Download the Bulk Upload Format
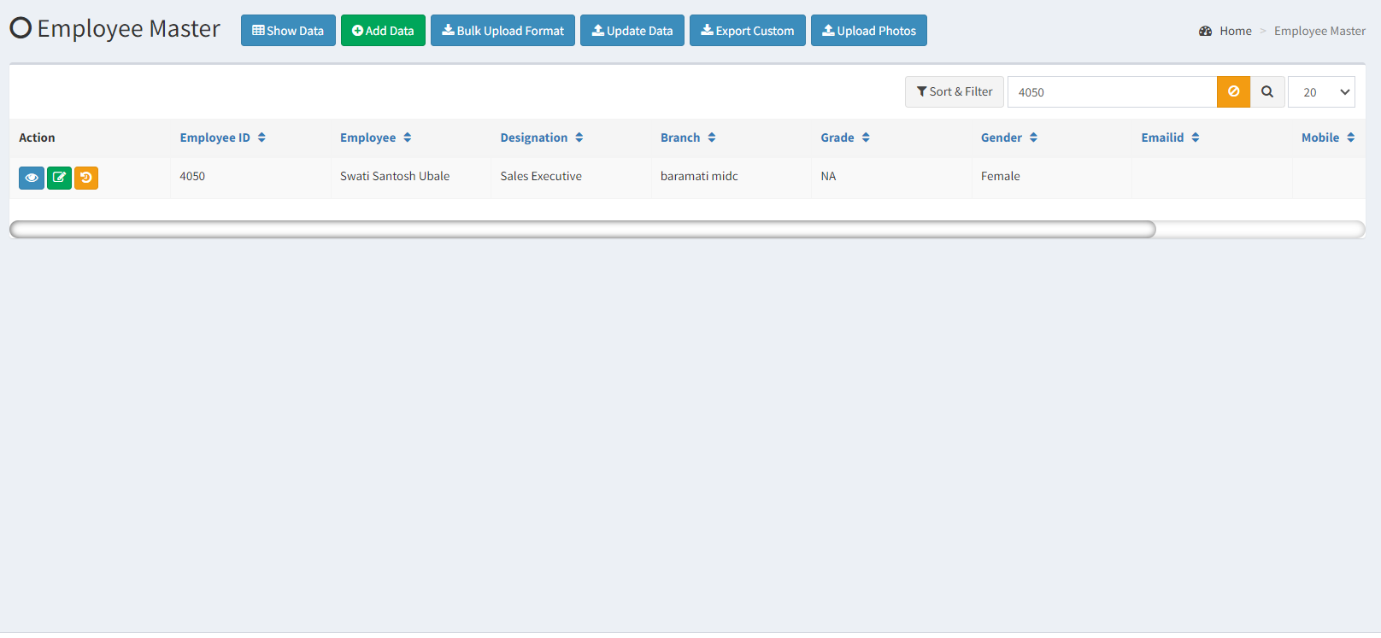The image size is (1381, 638). [x=502, y=31]
